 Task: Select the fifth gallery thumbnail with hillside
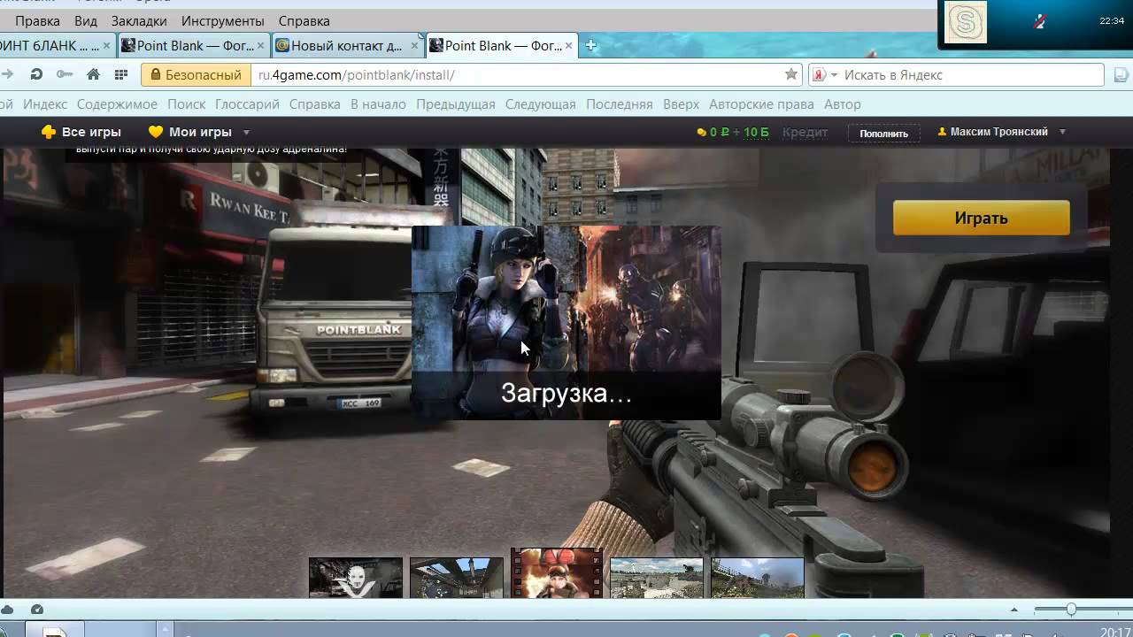758,578
